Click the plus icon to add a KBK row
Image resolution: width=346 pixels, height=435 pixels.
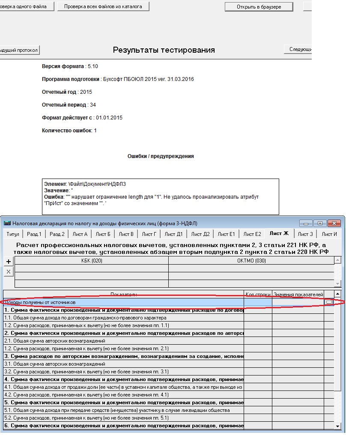[x=9, y=262]
